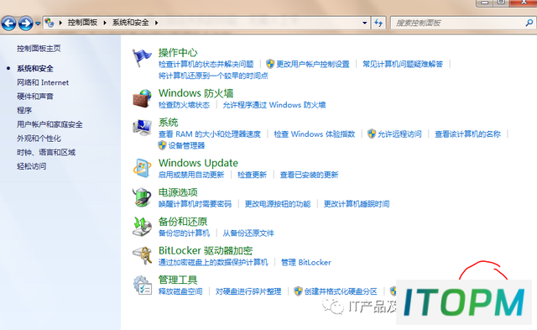This screenshot has height=330, width=537.
Task: Go back with the Back arrow button
Action: pos(8,24)
